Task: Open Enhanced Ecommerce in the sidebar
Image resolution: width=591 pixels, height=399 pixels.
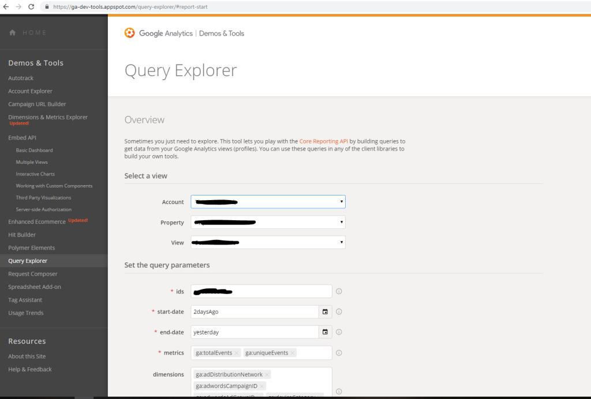Action: [x=37, y=222]
